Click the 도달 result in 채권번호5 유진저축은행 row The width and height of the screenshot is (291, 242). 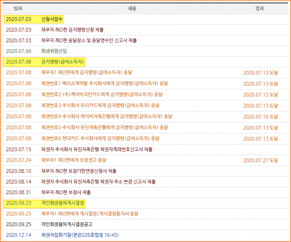[x=260, y=128]
